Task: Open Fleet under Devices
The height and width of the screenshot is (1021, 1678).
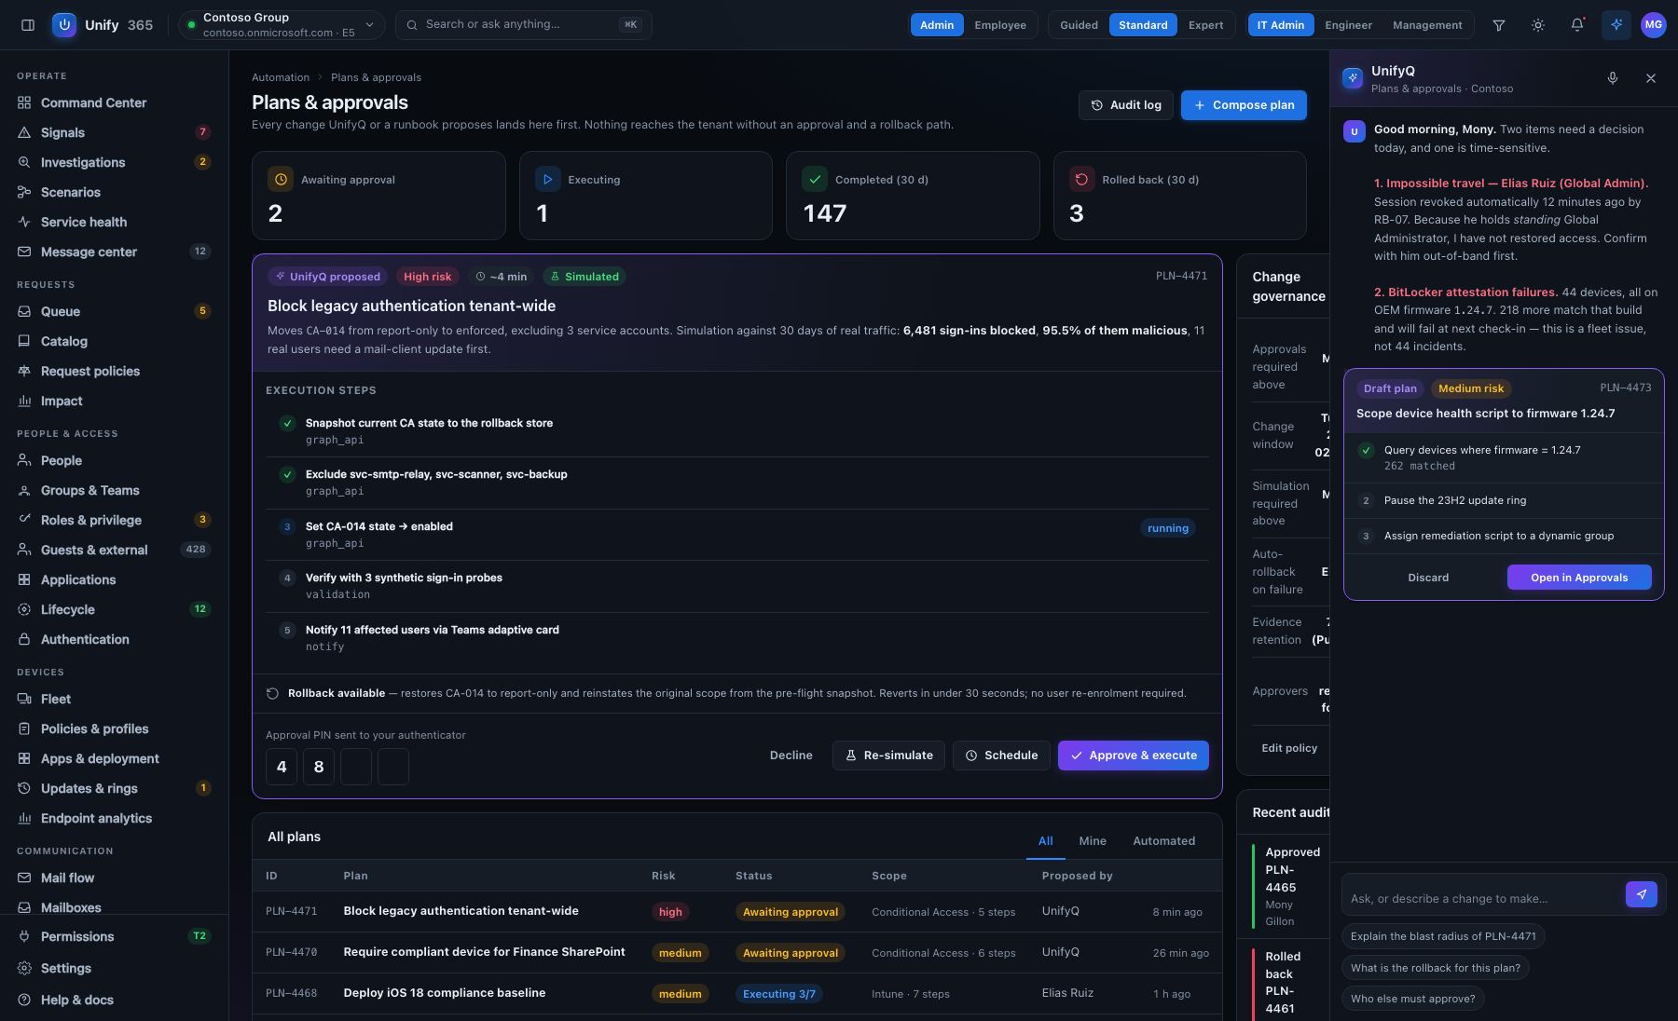Action: 114,699
